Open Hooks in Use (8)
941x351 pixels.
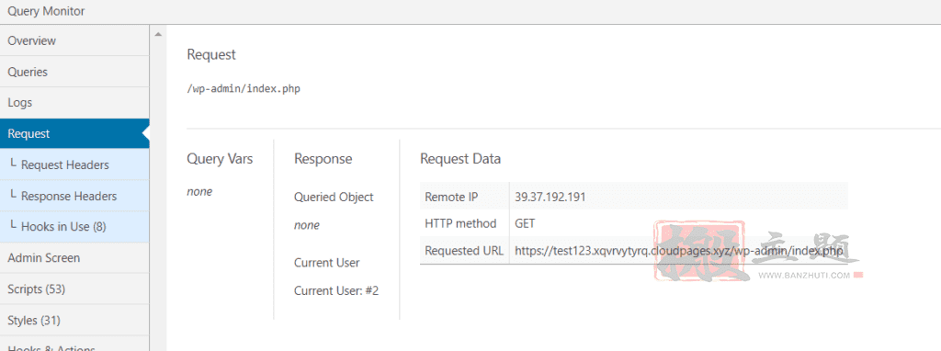[74, 227]
